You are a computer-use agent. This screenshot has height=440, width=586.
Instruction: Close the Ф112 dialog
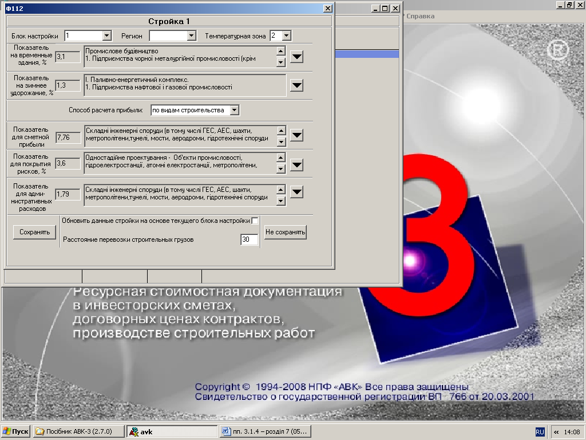tap(327, 8)
